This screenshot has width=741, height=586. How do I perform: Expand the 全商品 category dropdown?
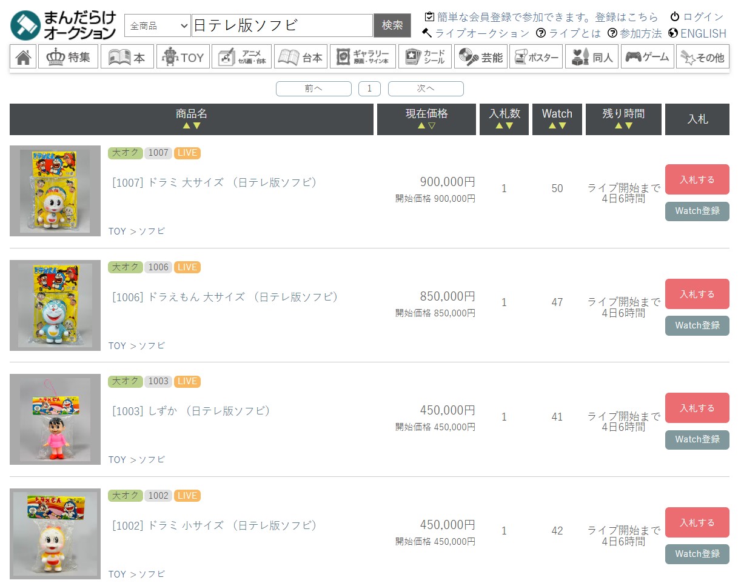(157, 25)
